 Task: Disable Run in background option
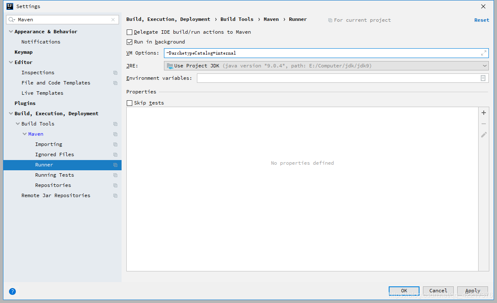point(129,42)
